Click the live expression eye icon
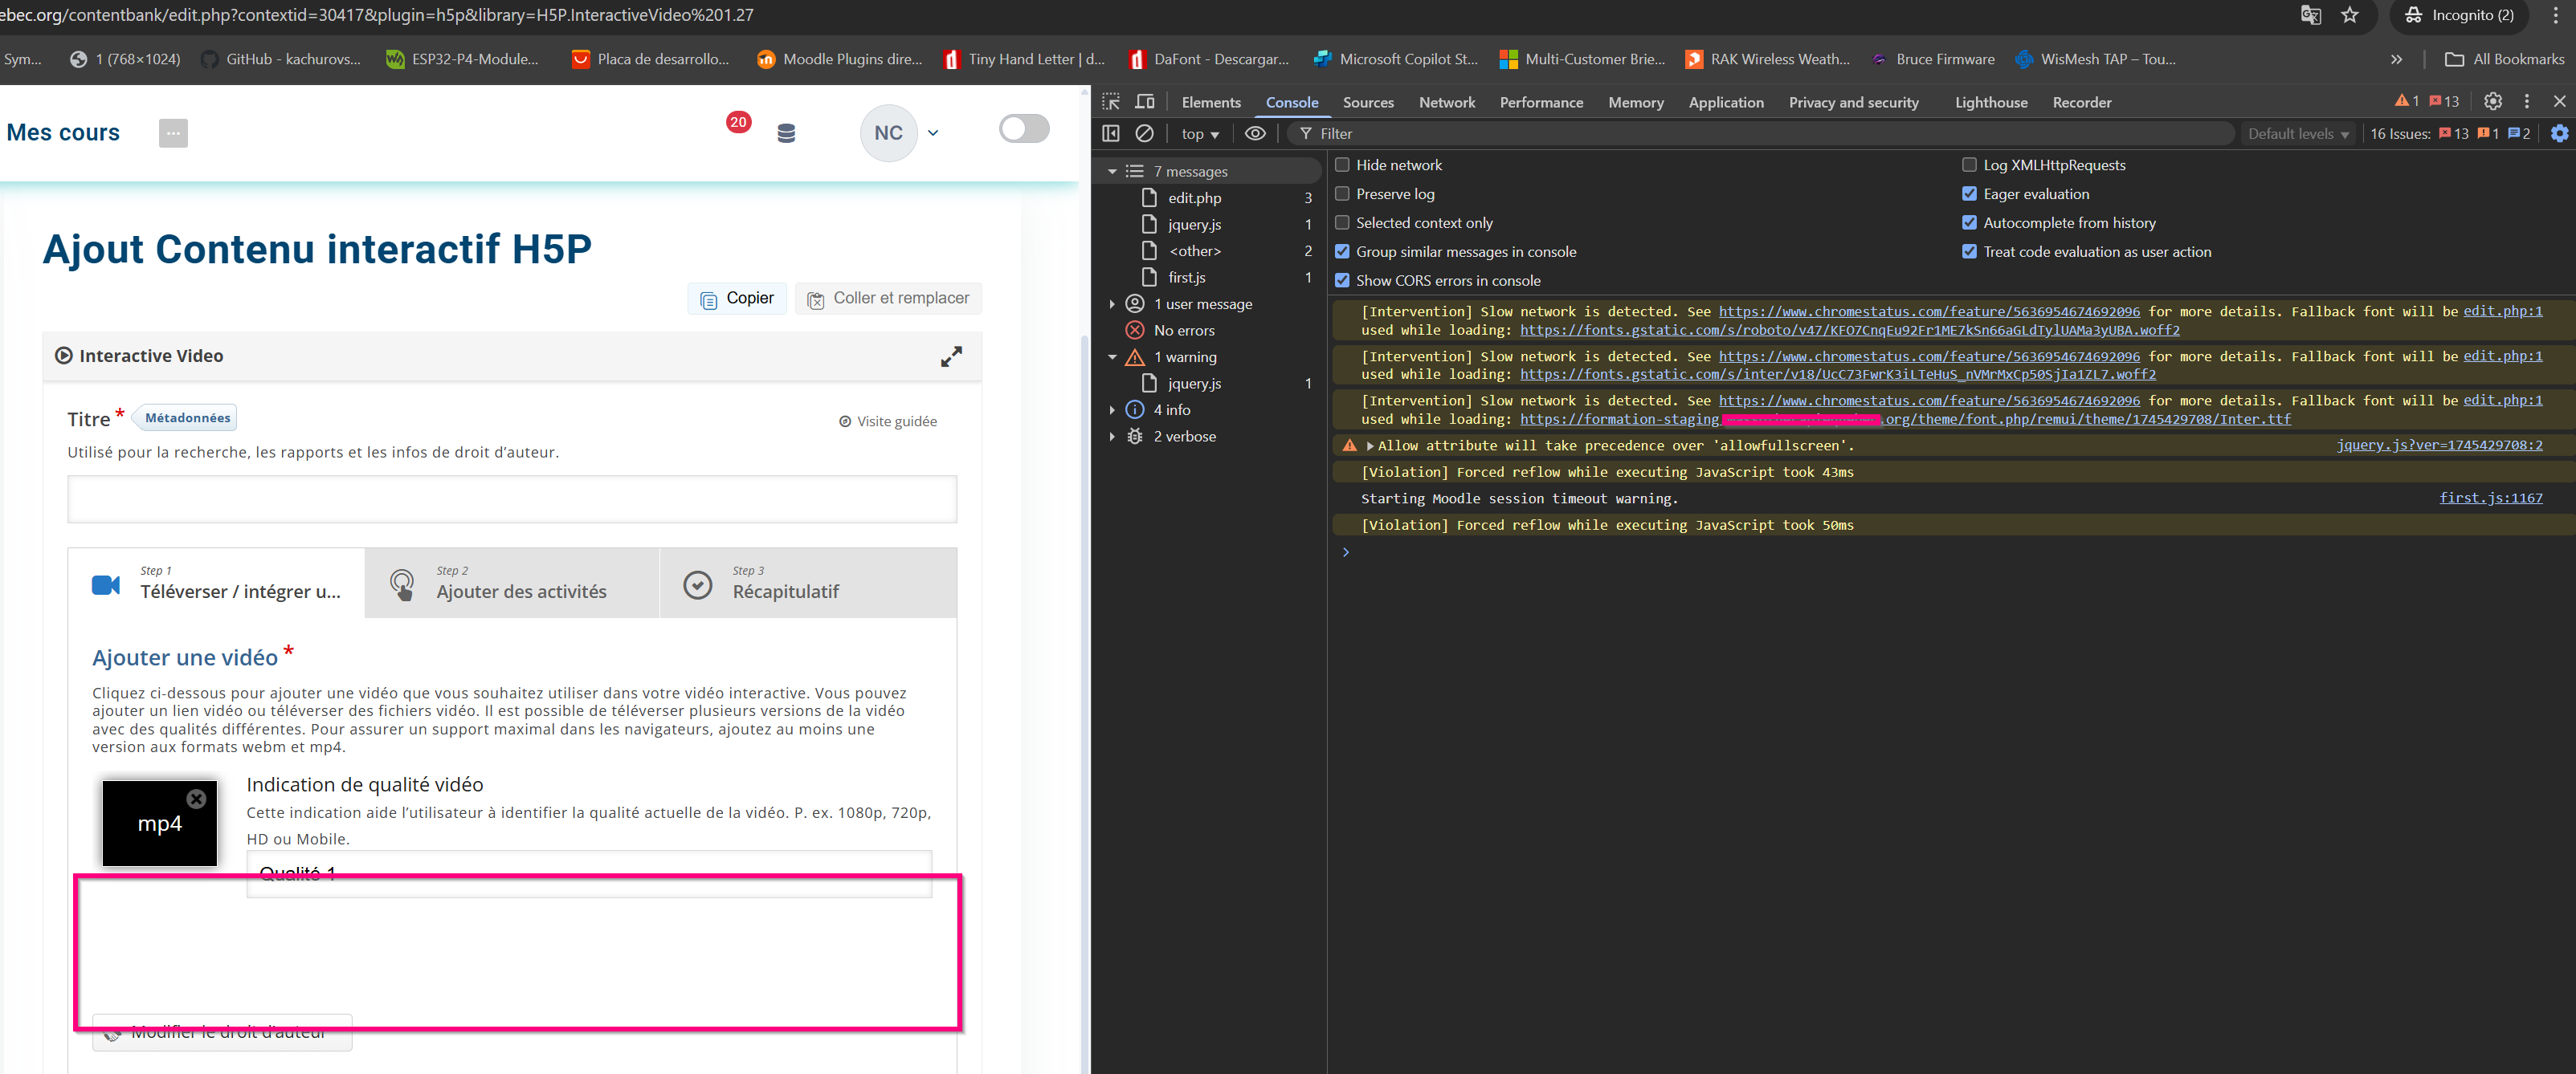The width and height of the screenshot is (2576, 1074). [x=1255, y=133]
